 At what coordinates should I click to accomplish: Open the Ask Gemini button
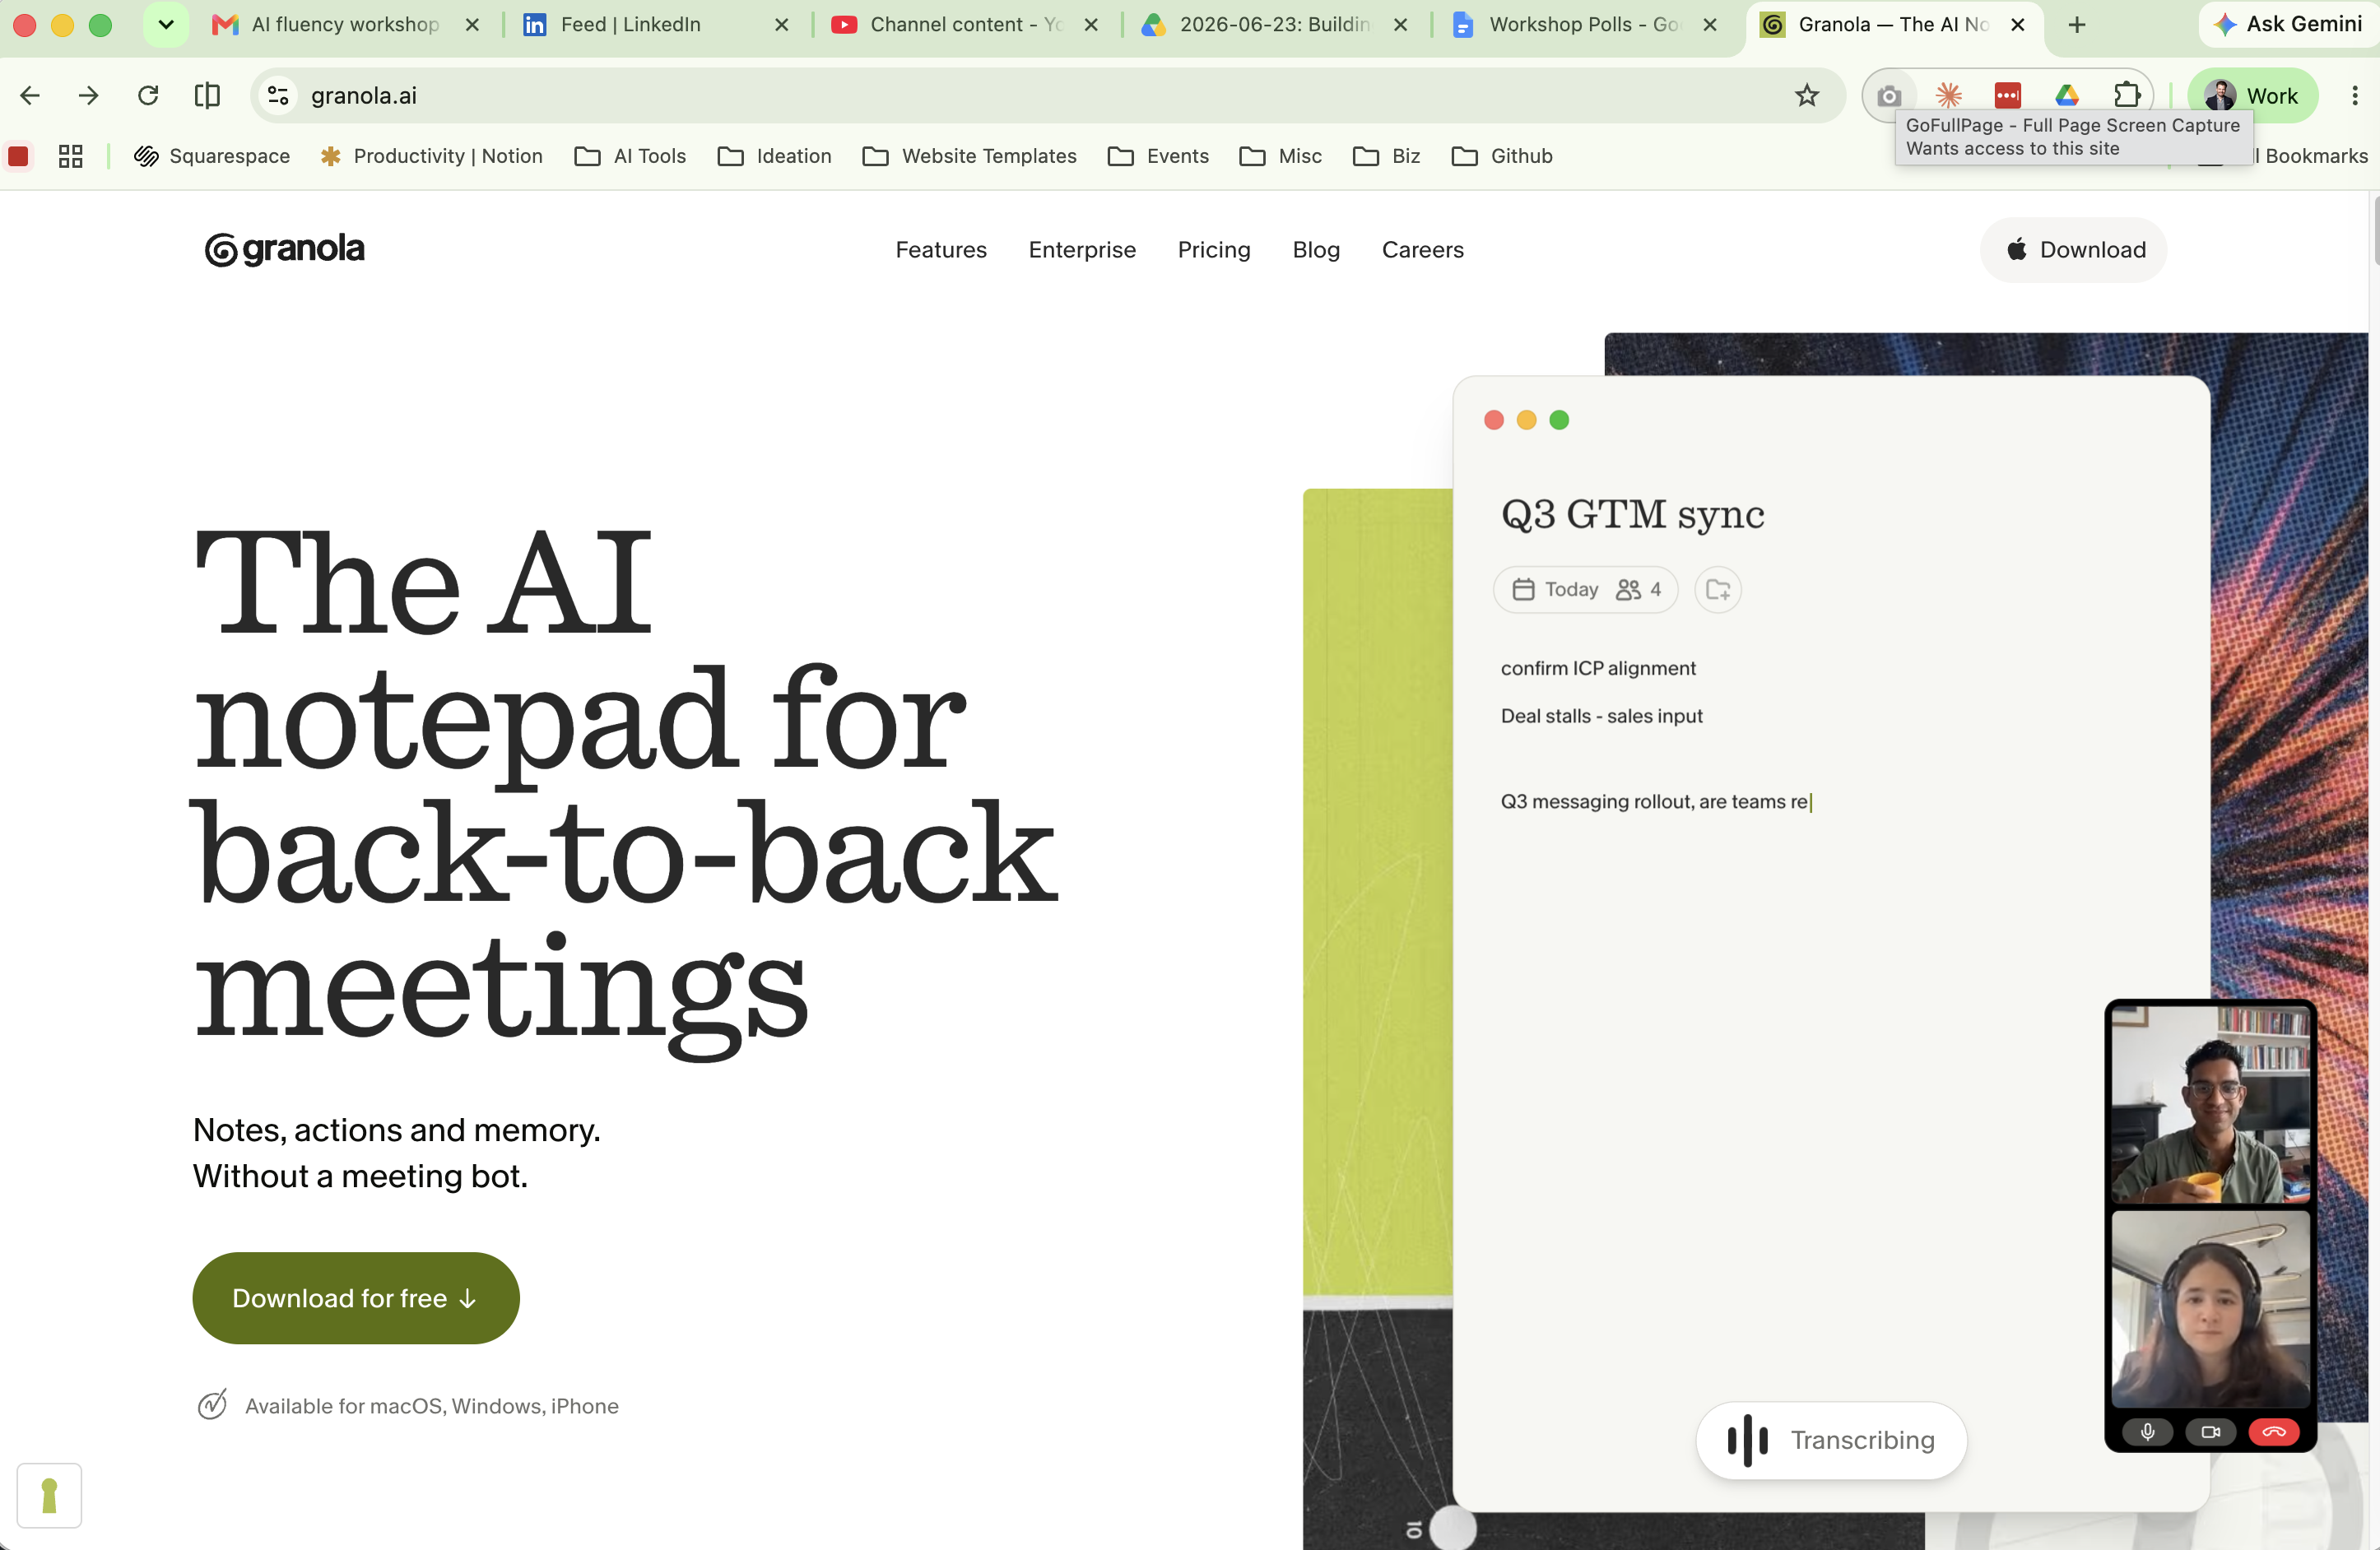[x=2288, y=25]
